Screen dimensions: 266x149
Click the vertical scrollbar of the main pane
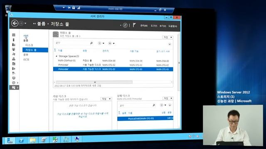[x=179, y=63]
